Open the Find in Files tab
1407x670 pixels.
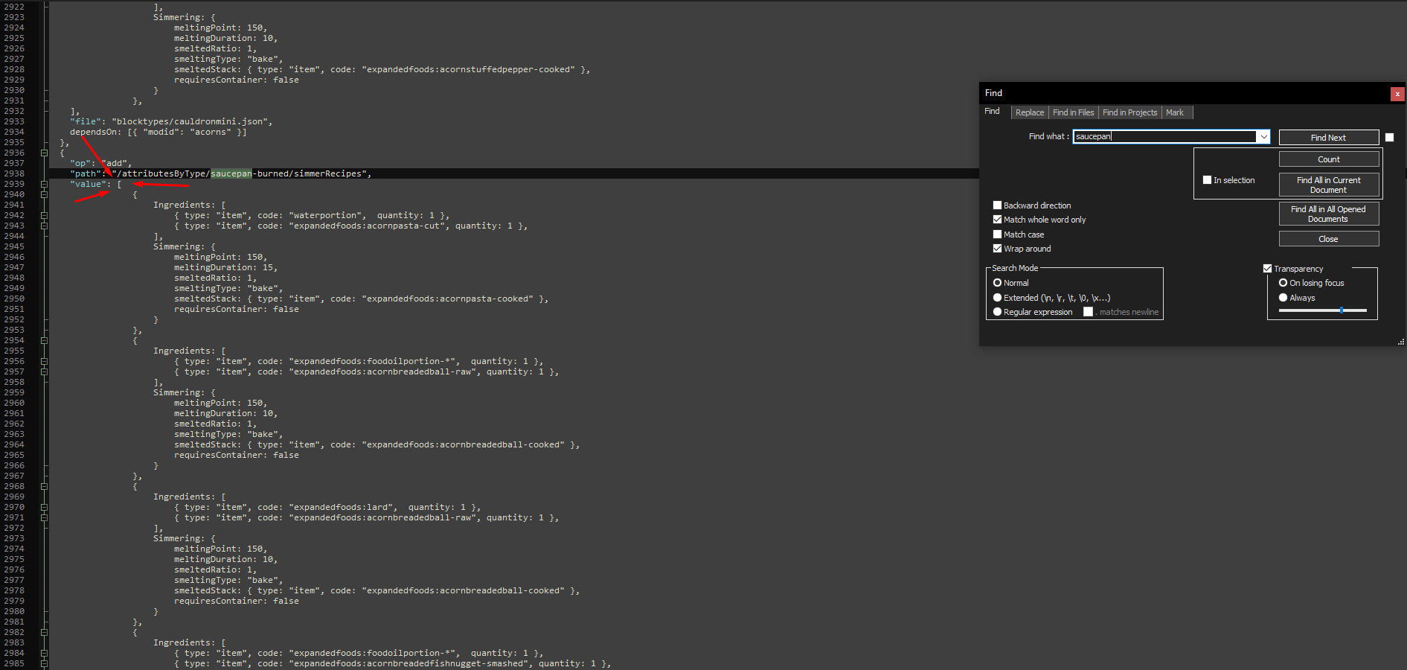coord(1073,112)
